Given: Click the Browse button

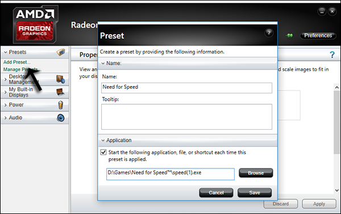Looking at the screenshot, I should [x=256, y=173].
